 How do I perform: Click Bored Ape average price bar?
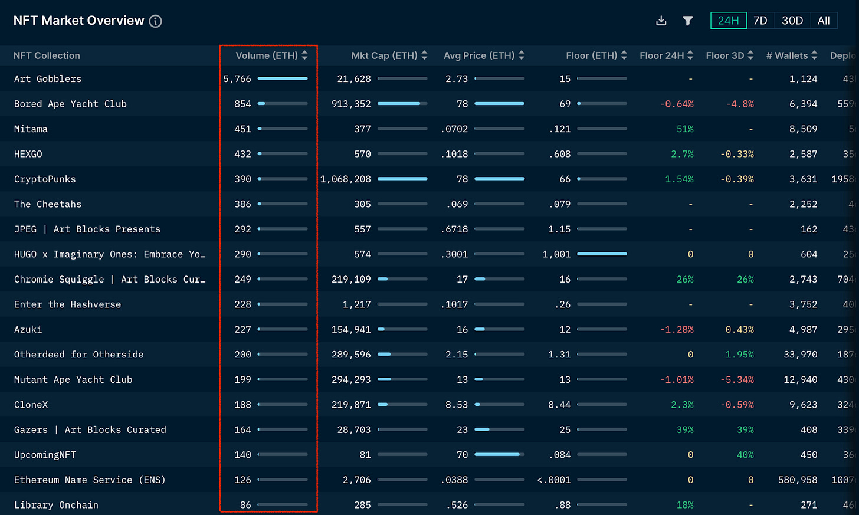pos(499,104)
